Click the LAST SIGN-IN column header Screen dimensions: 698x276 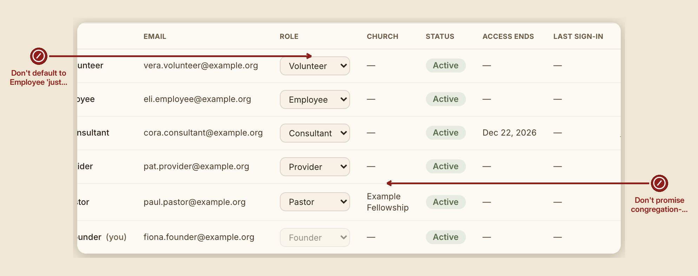[x=578, y=36]
